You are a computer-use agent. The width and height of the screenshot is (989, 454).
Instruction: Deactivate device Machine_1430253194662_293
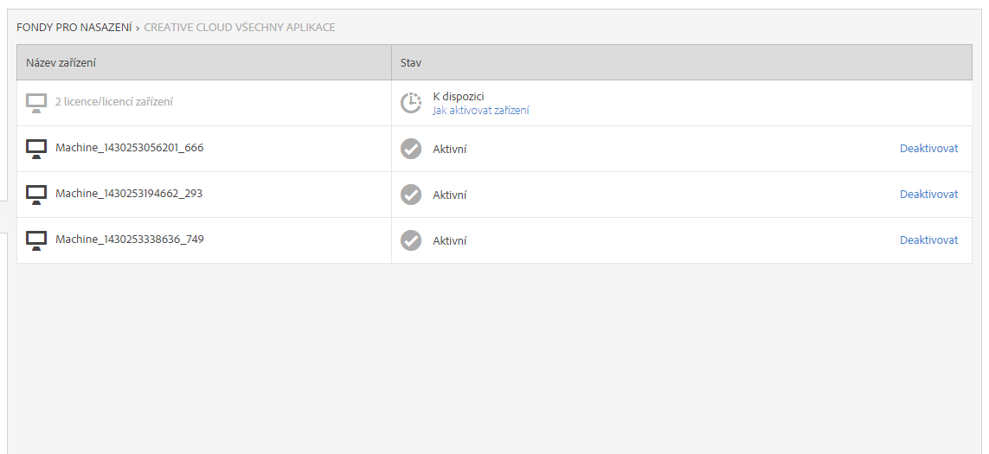point(928,195)
